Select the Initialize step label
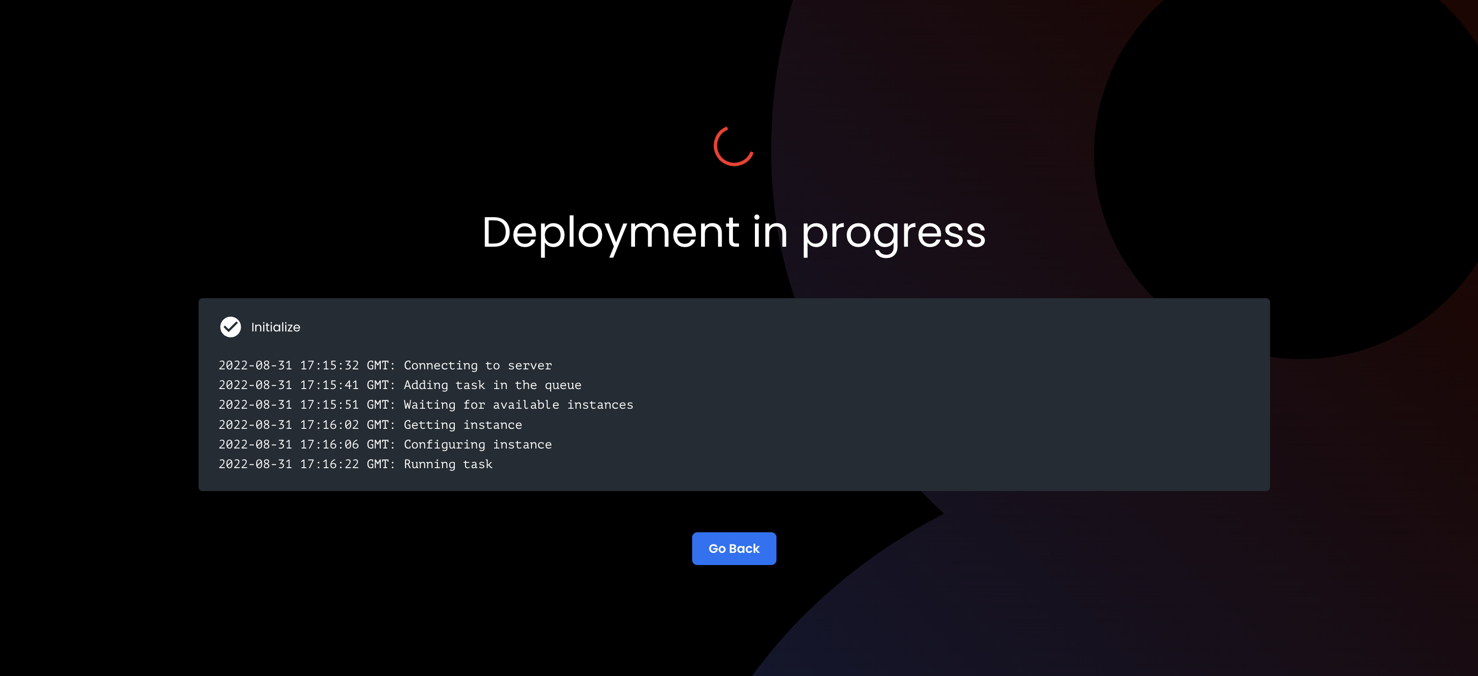This screenshot has height=676, width=1478. tap(275, 327)
